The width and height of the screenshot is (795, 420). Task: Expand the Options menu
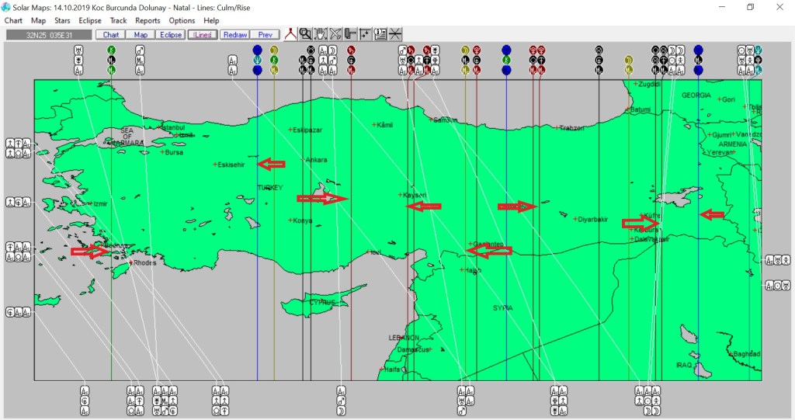182,20
